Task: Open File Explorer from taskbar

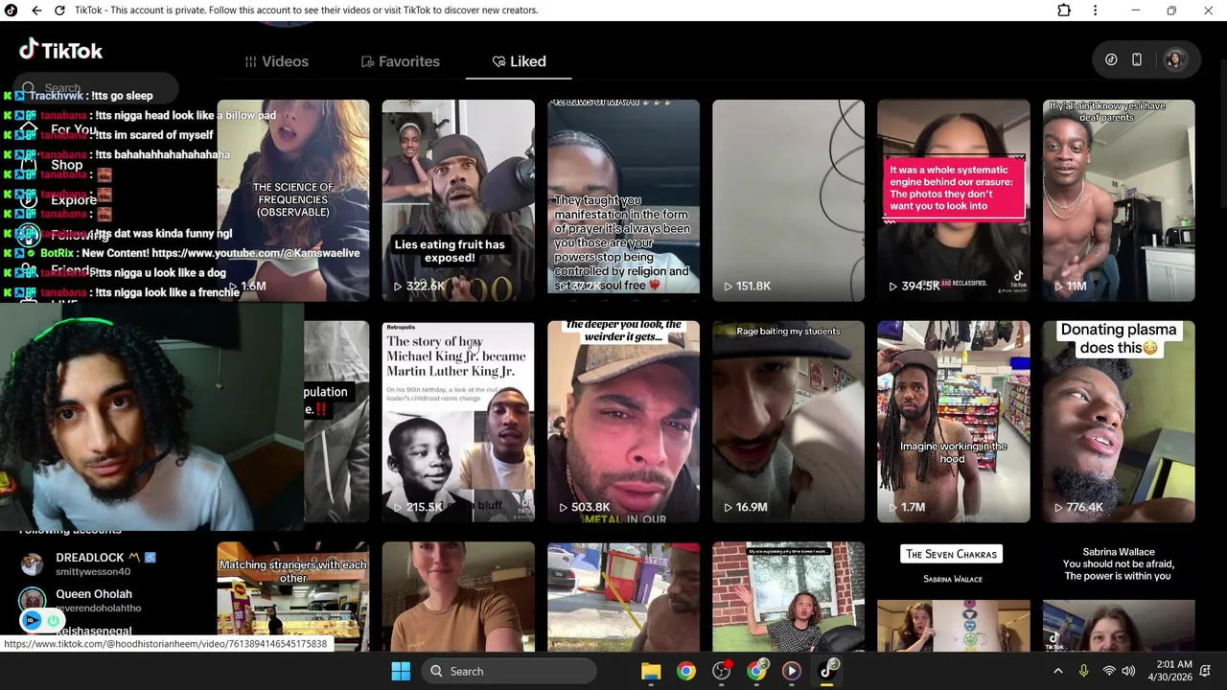Action: pos(651,671)
